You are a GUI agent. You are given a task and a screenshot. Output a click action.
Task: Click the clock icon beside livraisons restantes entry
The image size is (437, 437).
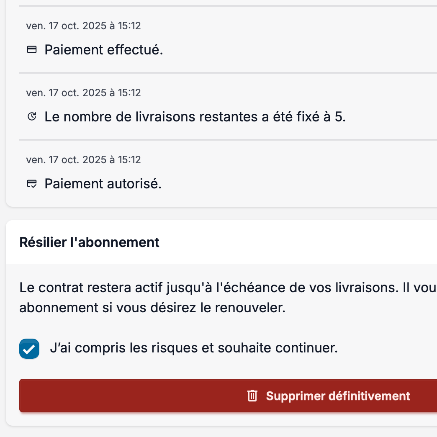(31, 117)
